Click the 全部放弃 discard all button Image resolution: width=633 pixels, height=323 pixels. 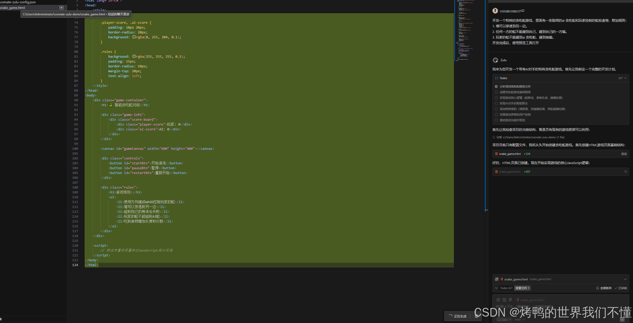point(604,288)
